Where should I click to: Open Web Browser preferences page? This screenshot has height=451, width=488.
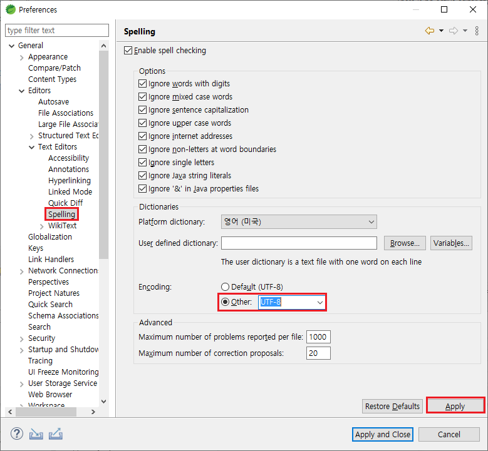tap(50, 395)
